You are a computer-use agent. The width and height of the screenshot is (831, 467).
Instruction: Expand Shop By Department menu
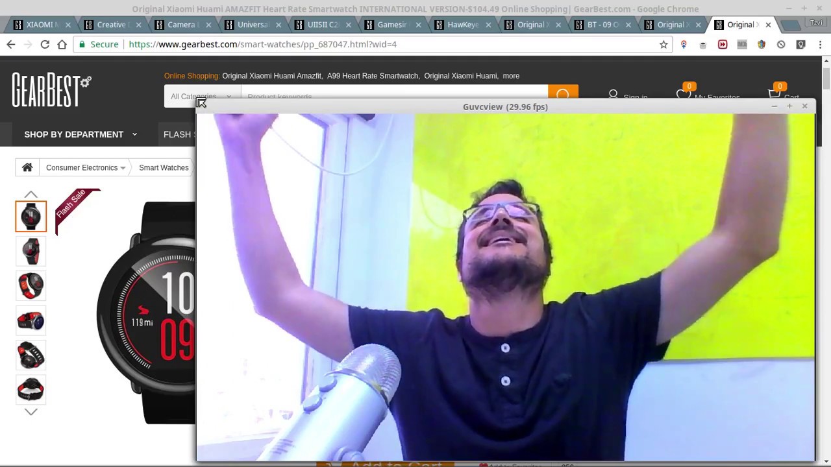click(x=81, y=134)
